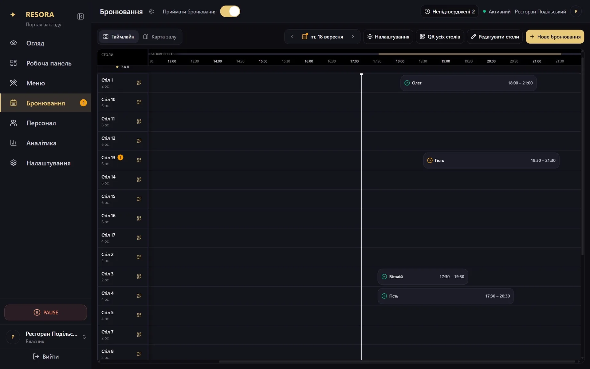Open Аналітика in sidebar
590x369 pixels.
tap(45, 143)
